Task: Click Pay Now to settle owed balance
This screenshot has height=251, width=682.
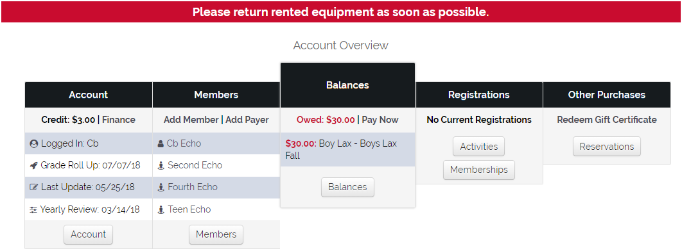Action: [380, 120]
